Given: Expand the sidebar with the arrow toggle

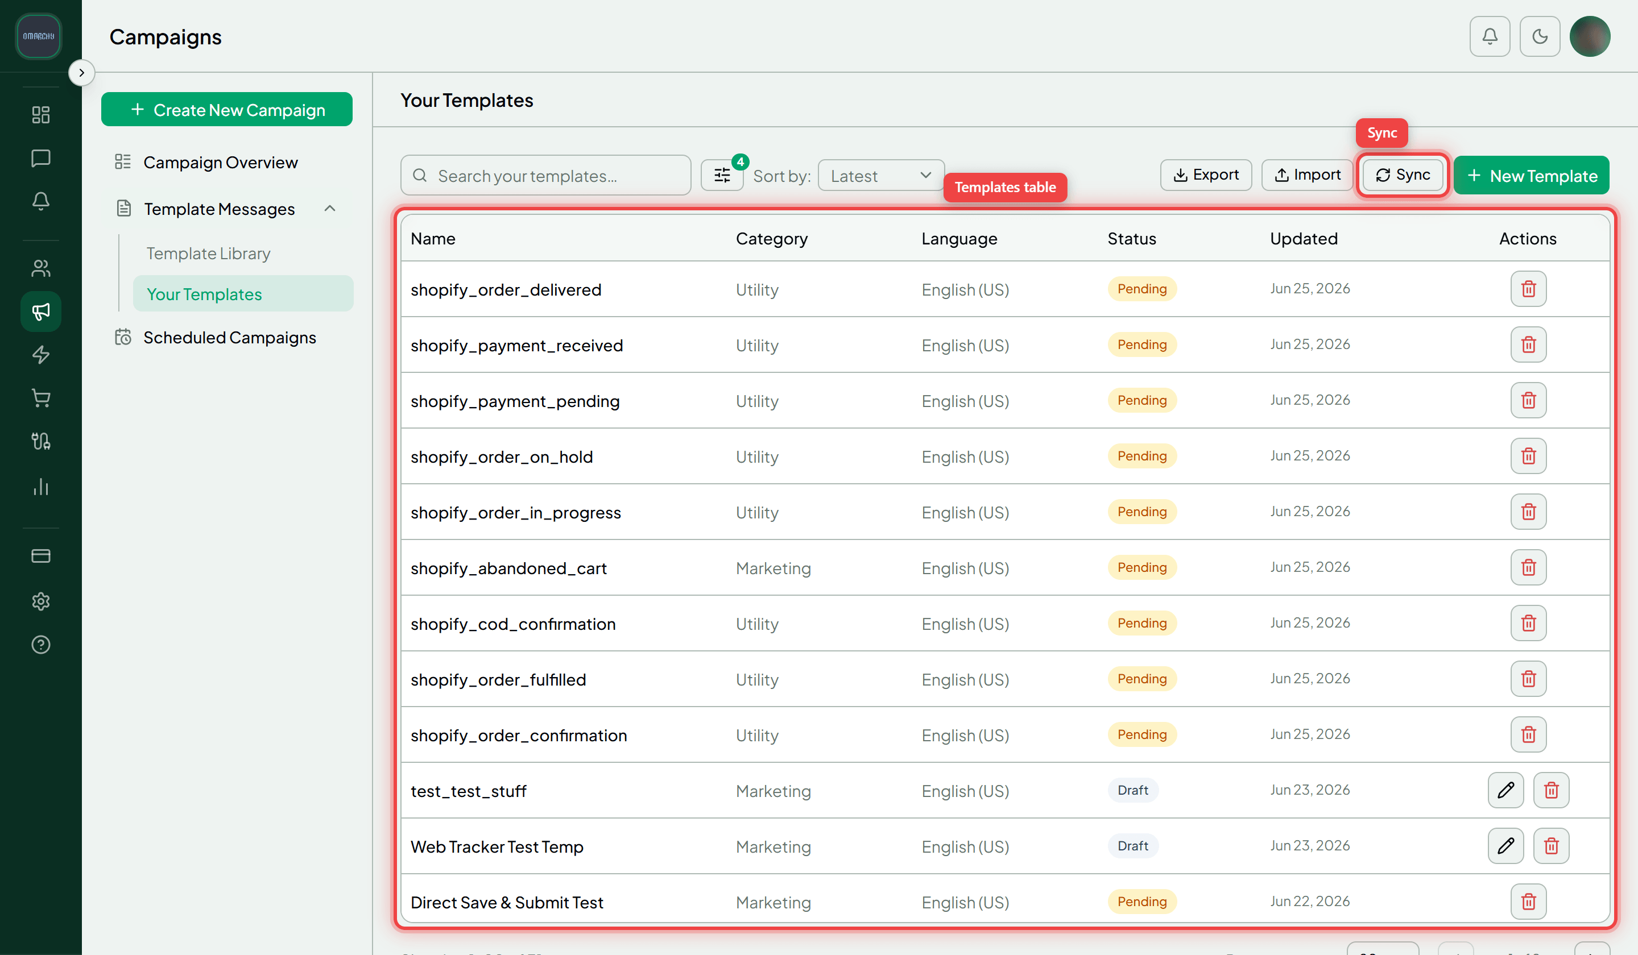Looking at the screenshot, I should [x=81, y=73].
